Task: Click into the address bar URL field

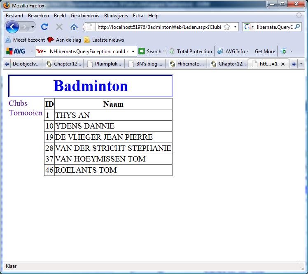Action: pyautogui.click(x=159, y=27)
